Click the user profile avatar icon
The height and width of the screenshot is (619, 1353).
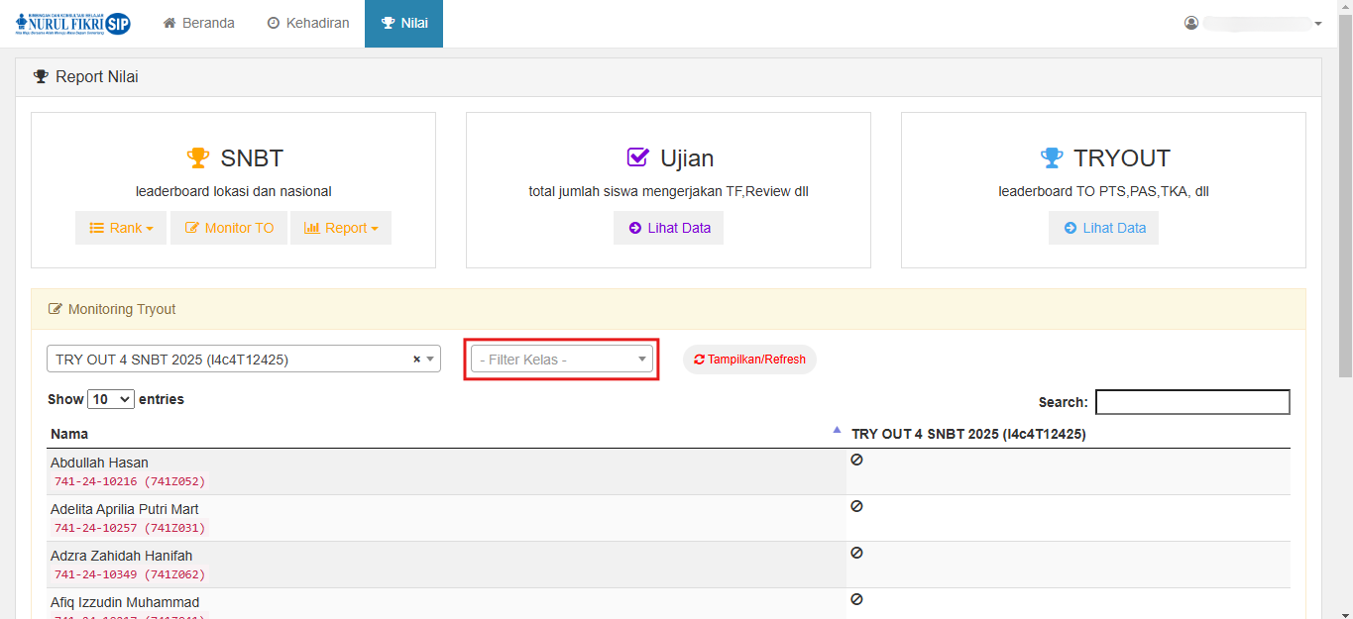(x=1191, y=23)
